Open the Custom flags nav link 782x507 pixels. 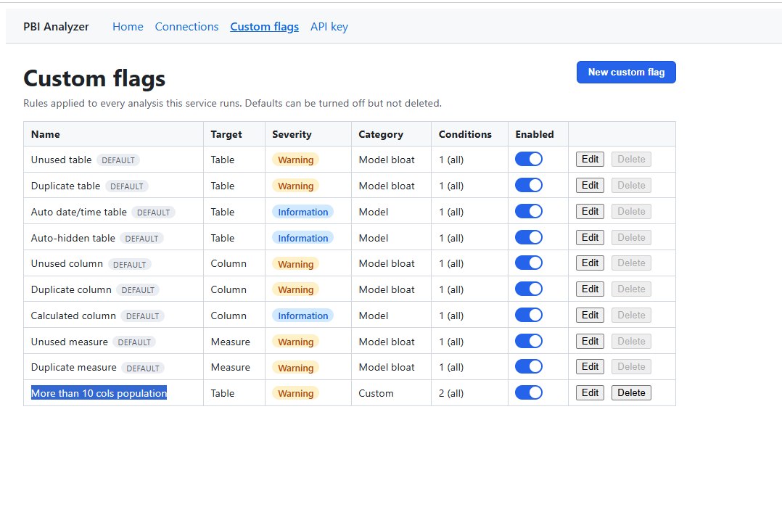tap(264, 26)
